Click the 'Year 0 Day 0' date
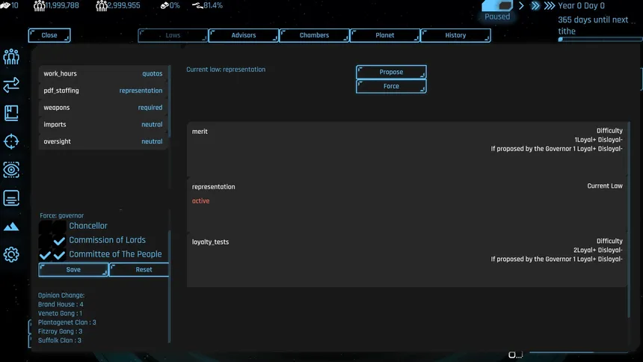643x362 pixels. 581,6
